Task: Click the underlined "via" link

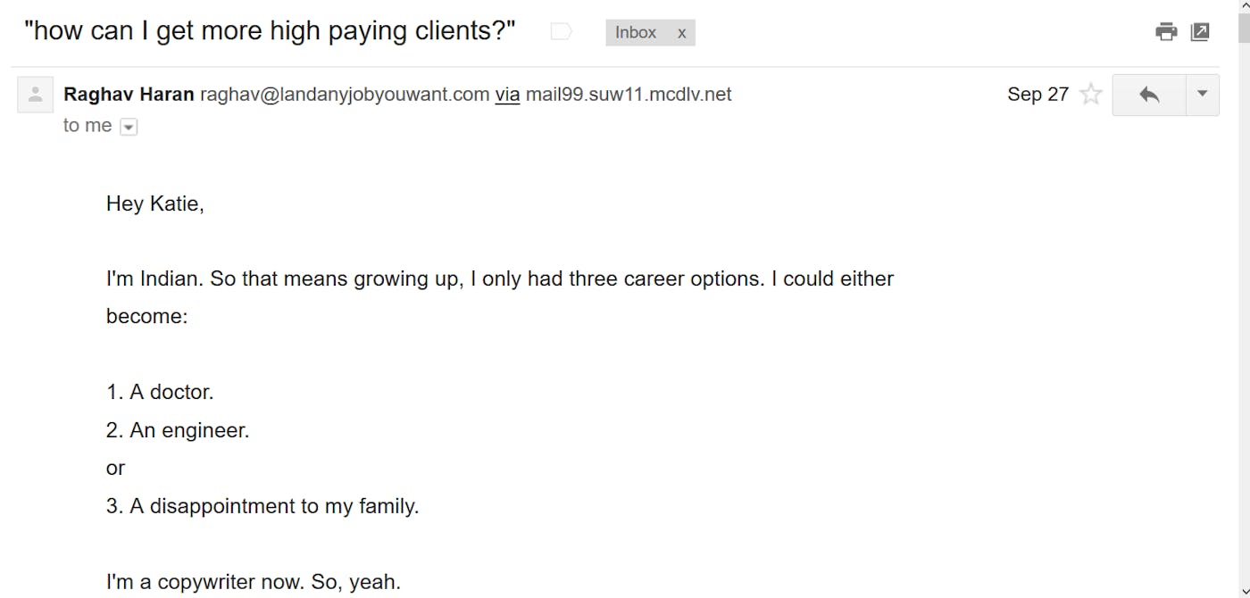Action: [507, 95]
